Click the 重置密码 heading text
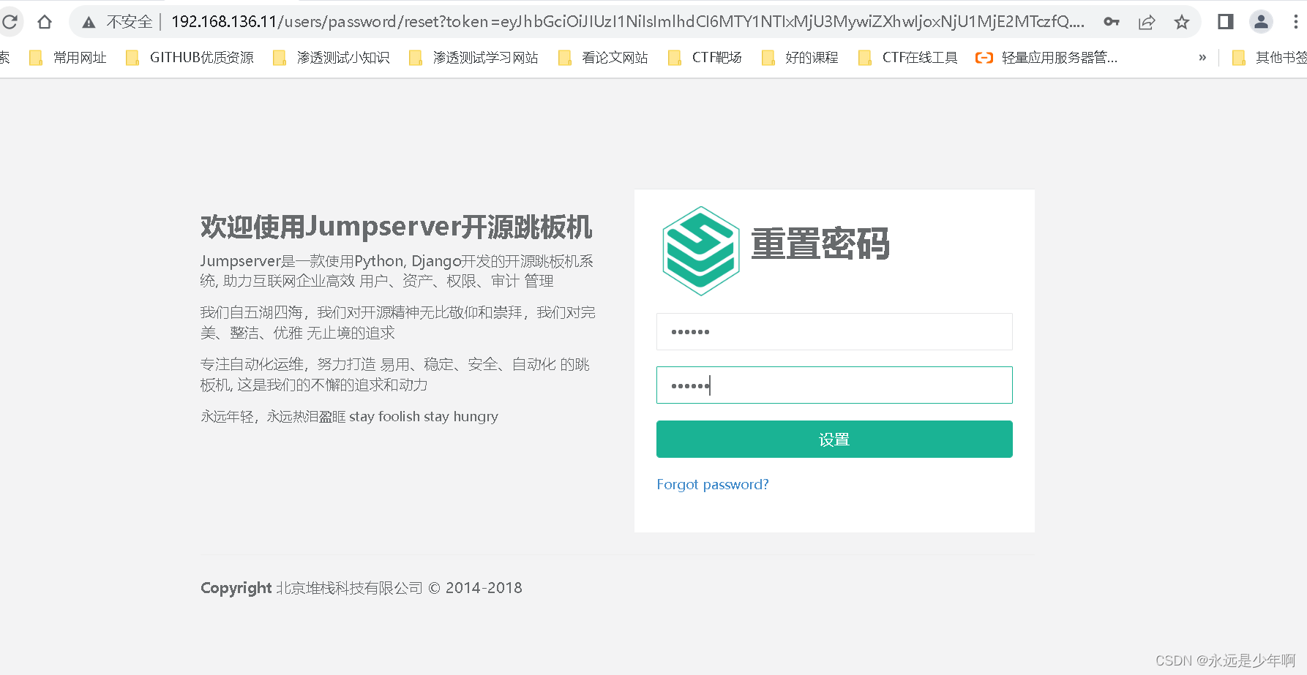The height and width of the screenshot is (675, 1307). pos(820,244)
